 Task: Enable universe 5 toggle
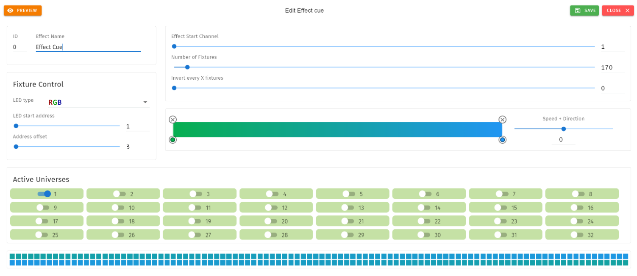click(x=349, y=194)
